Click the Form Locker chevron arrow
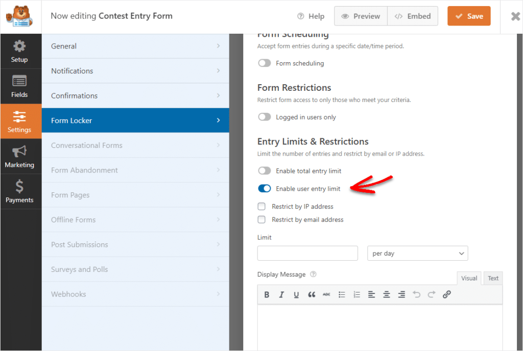The height and width of the screenshot is (351, 523). [218, 120]
